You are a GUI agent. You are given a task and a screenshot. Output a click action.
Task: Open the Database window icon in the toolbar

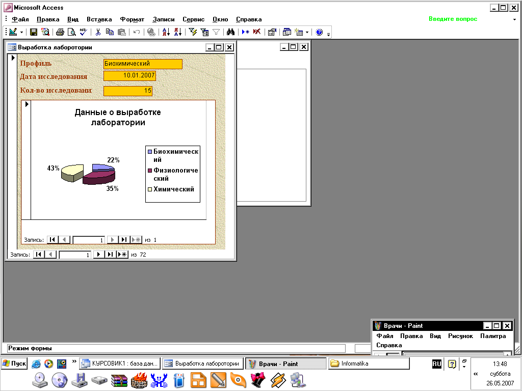[287, 32]
